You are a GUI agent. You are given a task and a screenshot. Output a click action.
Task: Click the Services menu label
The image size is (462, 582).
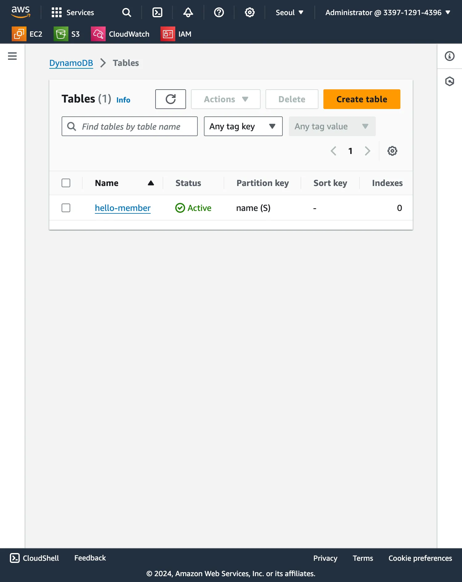(x=80, y=12)
